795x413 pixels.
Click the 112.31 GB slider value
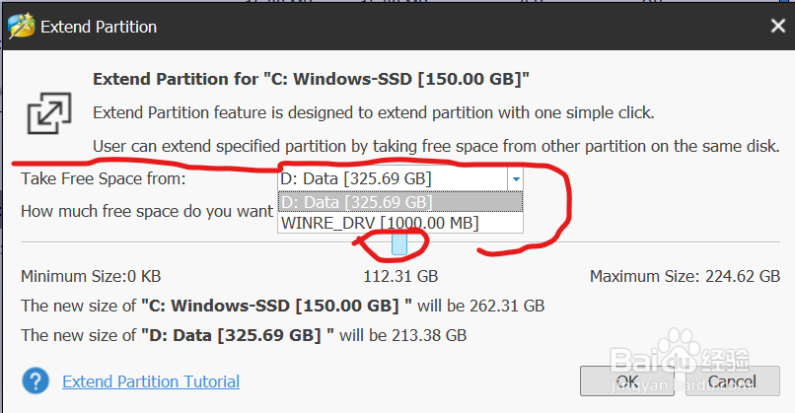pyautogui.click(x=400, y=277)
